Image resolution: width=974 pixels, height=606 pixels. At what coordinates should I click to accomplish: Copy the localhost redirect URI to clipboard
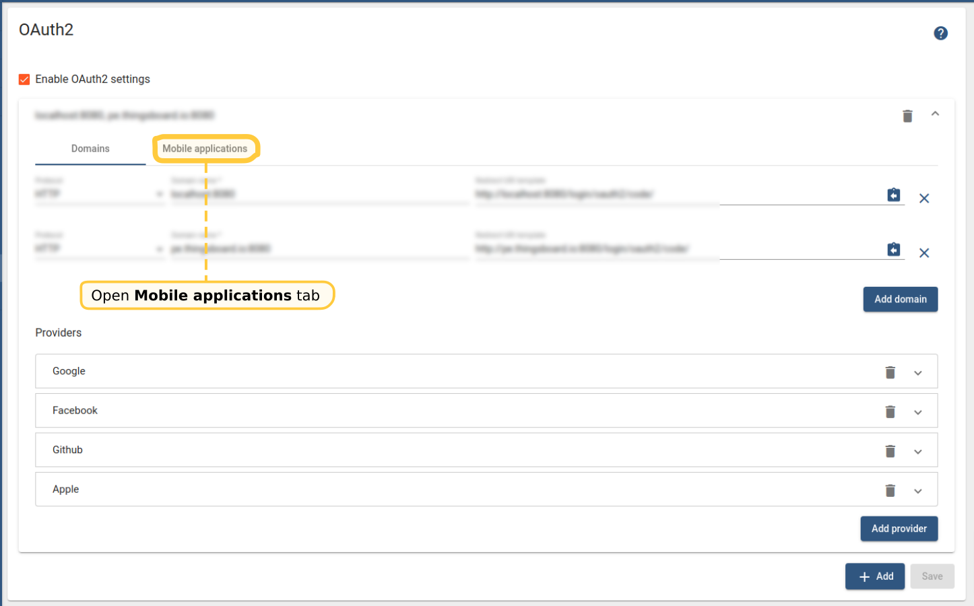[893, 195]
